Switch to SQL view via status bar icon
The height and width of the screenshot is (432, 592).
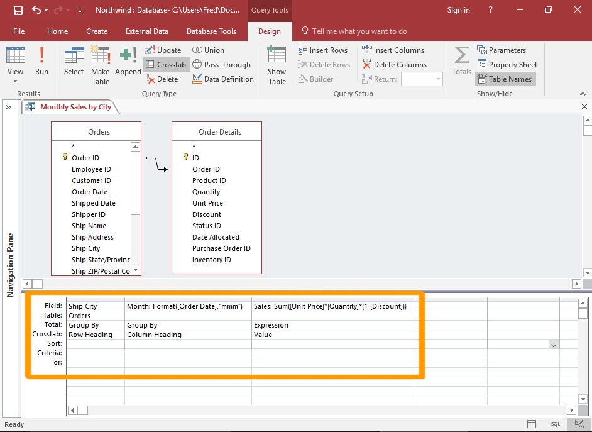[x=554, y=424]
